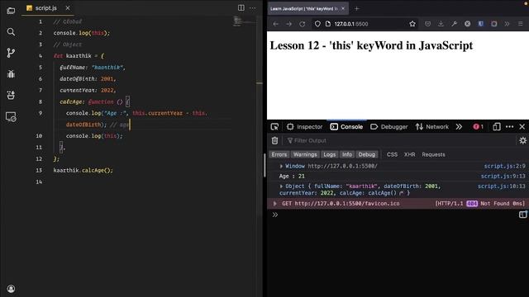Expand the Window console entry
Image resolution: width=529 pixels, height=297 pixels.
coord(281,166)
